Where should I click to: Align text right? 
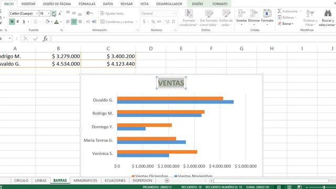[x=80, y=22]
